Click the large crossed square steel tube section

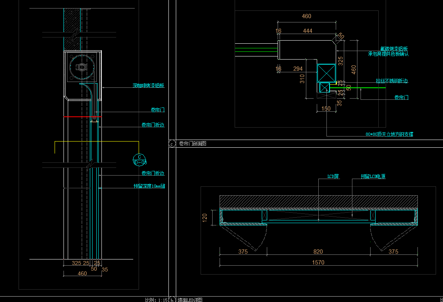pos(326,73)
